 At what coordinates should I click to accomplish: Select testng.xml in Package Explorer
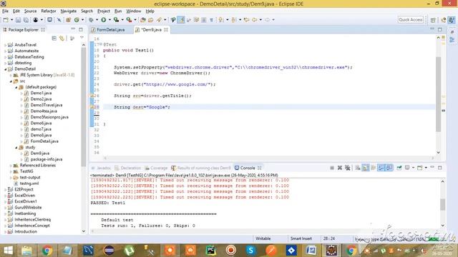point(29,183)
